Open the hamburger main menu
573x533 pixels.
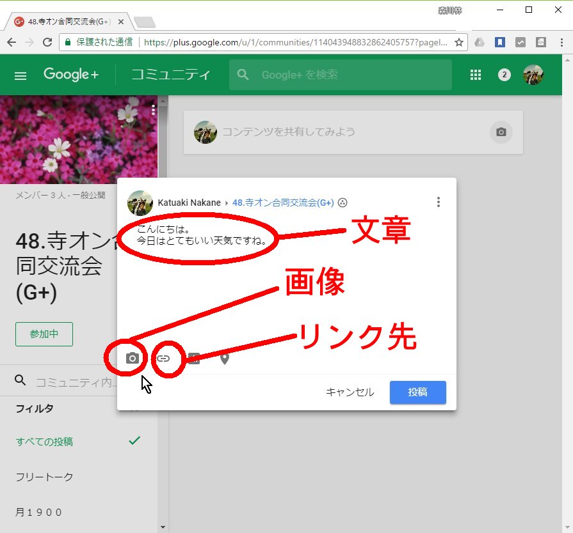click(20, 75)
